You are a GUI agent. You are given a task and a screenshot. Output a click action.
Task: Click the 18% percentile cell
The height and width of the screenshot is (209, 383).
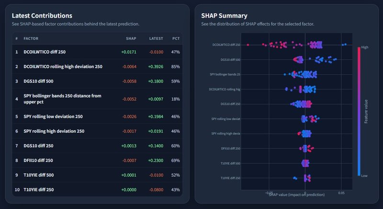(175, 99)
